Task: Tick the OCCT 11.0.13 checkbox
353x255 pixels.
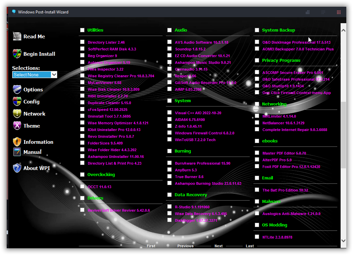Action: click(82, 186)
